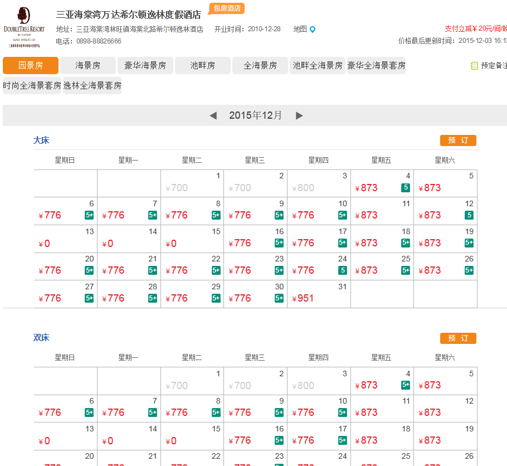
Task: Go to previous month with the left arrow
Action: click(x=213, y=115)
